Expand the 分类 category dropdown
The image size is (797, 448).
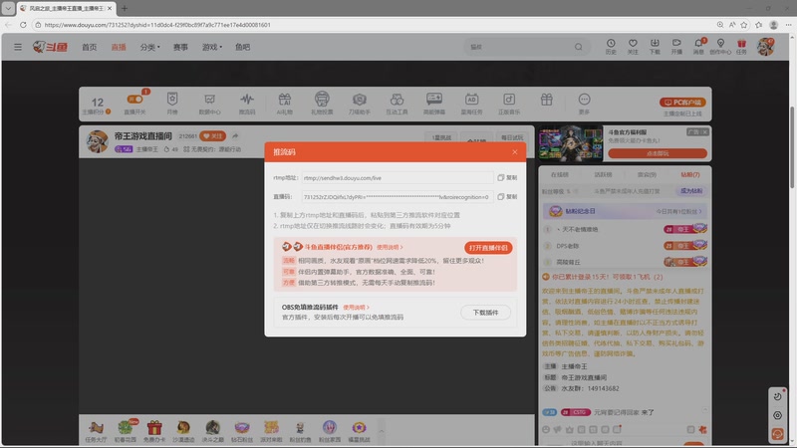coord(150,47)
